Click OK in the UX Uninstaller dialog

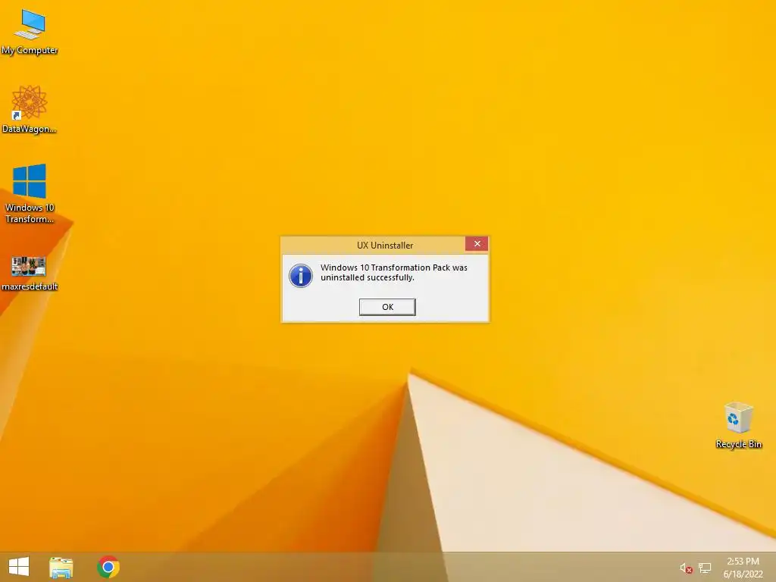coord(387,307)
